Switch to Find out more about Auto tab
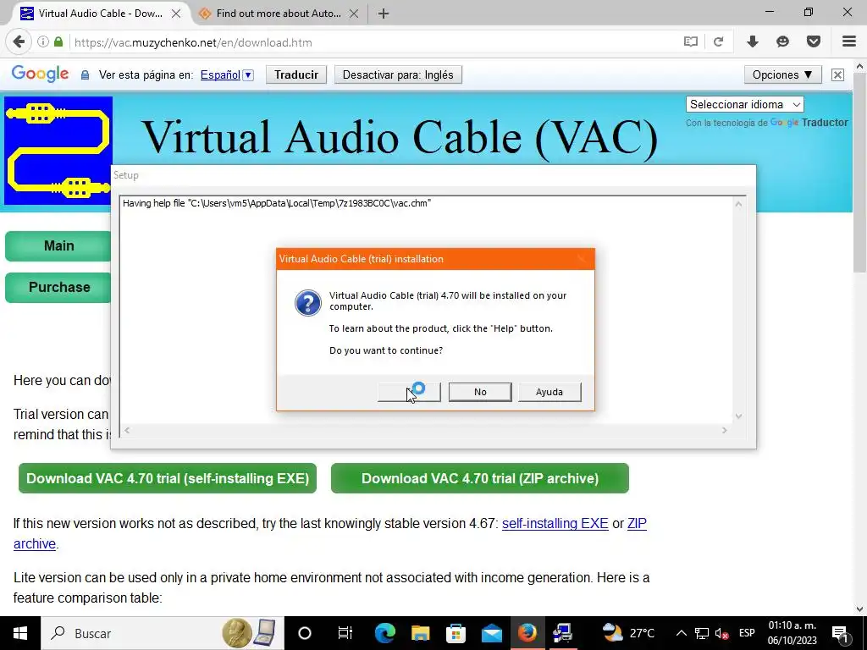Screen dimensions: 867x650 click(279, 14)
